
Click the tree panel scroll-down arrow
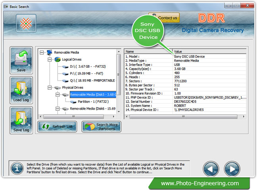(x=119, y=112)
